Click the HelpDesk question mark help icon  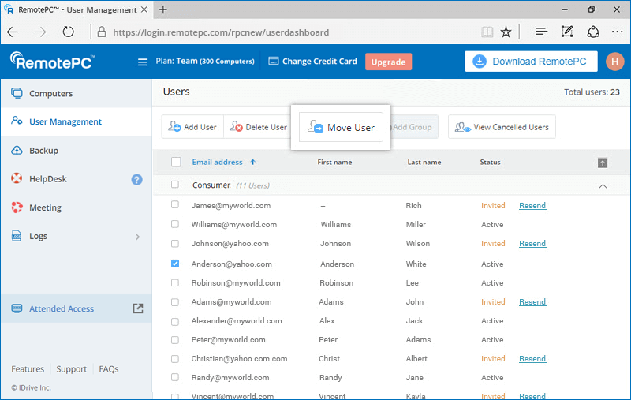(136, 179)
